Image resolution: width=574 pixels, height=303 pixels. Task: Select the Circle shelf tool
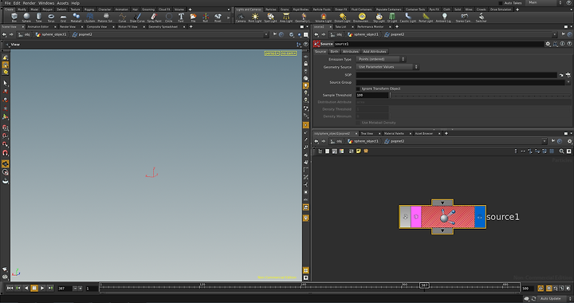click(x=169, y=18)
